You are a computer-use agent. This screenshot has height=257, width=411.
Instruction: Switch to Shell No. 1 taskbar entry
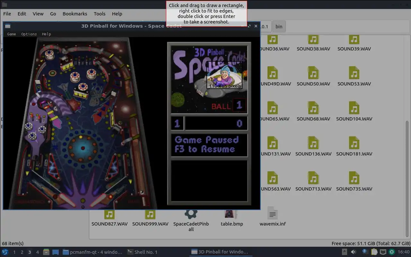pos(142,252)
